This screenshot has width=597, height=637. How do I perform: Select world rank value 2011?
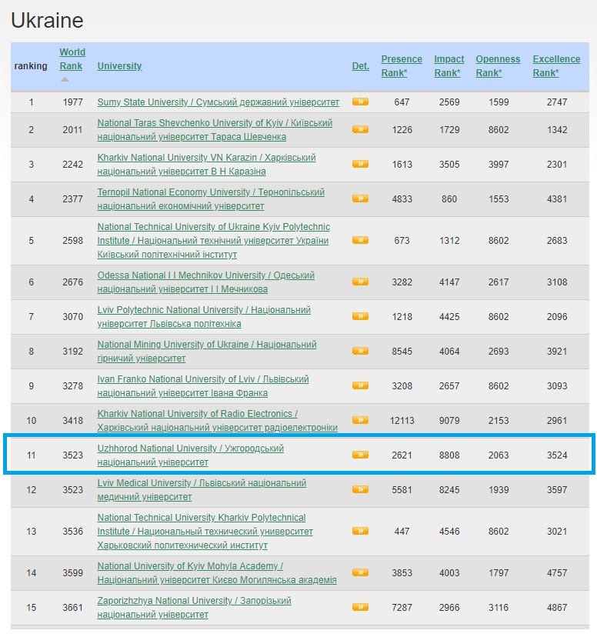[72, 129]
